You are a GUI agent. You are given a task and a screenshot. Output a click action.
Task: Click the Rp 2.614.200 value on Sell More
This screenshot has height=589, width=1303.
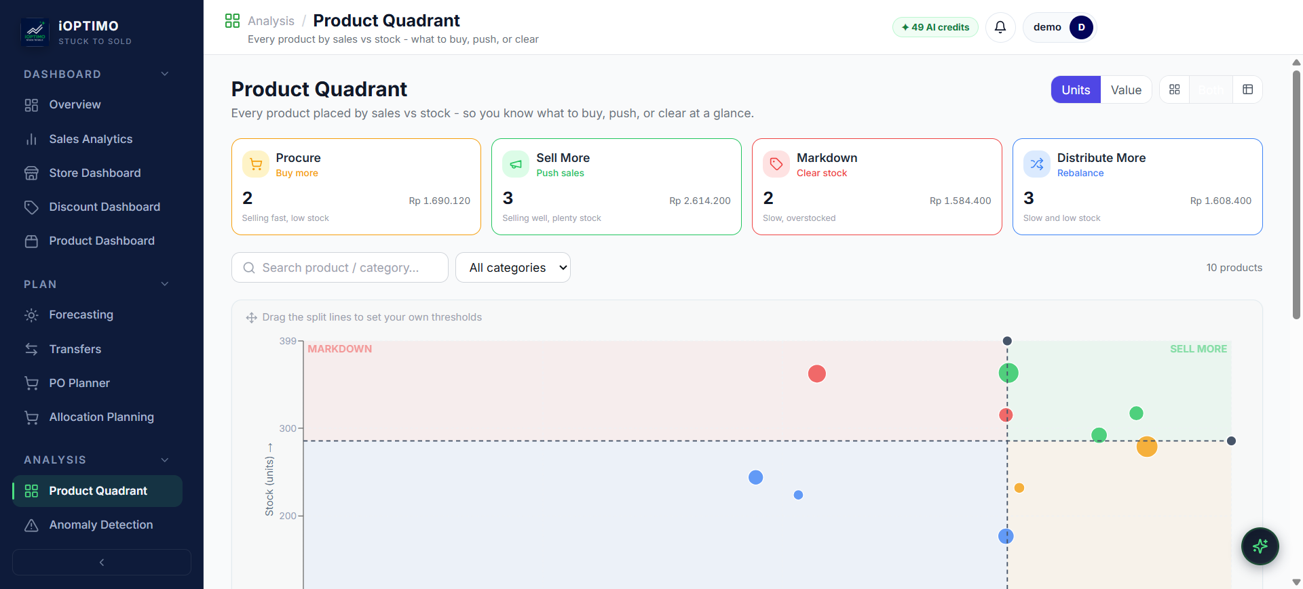point(700,201)
